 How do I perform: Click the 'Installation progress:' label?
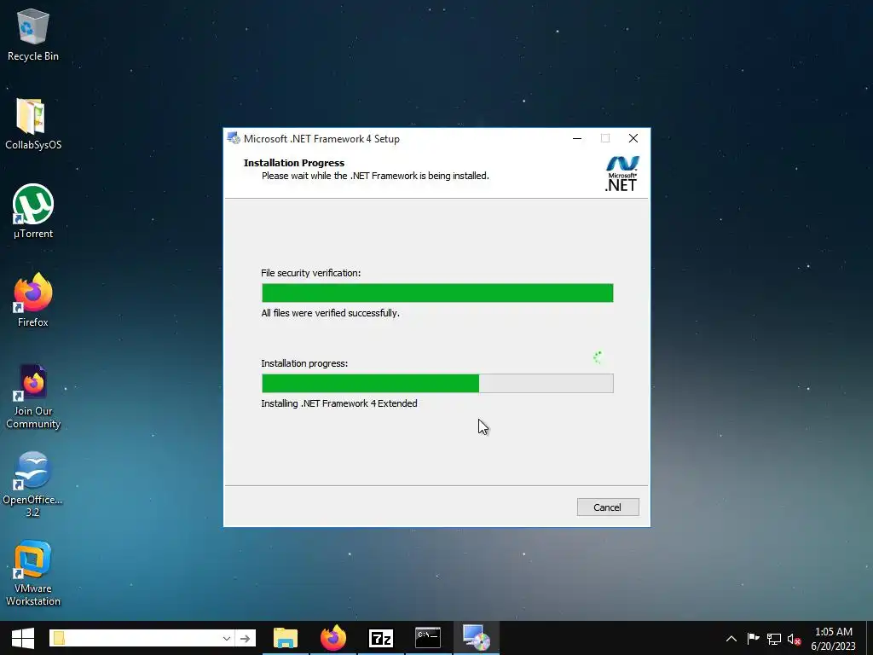pyautogui.click(x=304, y=363)
